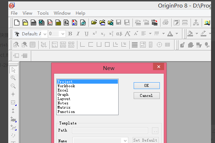The image size is (215, 143).
Task: Expand the fill color bucket dropdown arrow
Action: (197, 34)
